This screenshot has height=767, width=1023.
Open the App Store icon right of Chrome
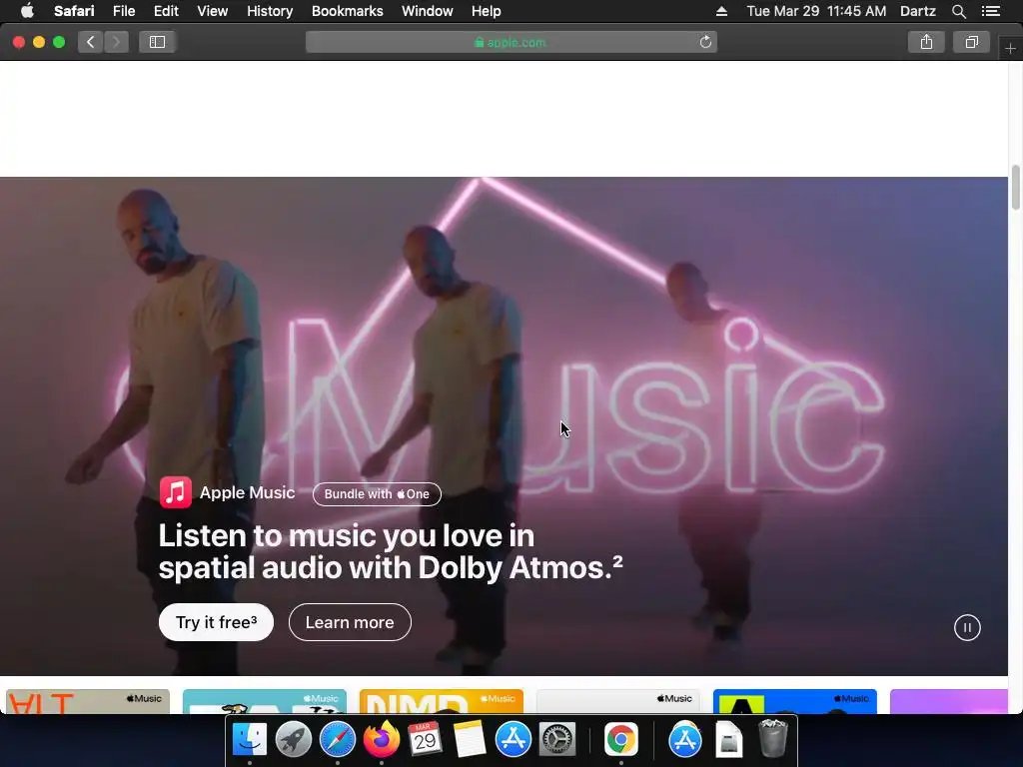click(685, 740)
